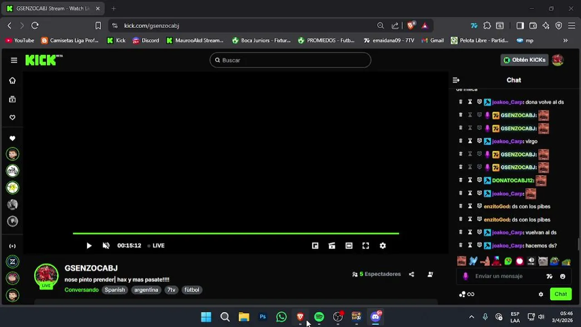Open the user profile avatar menu
This screenshot has height=327, width=581.
558,60
